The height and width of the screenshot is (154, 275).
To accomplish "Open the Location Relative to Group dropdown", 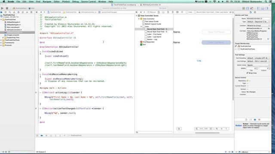I will point(258,26).
